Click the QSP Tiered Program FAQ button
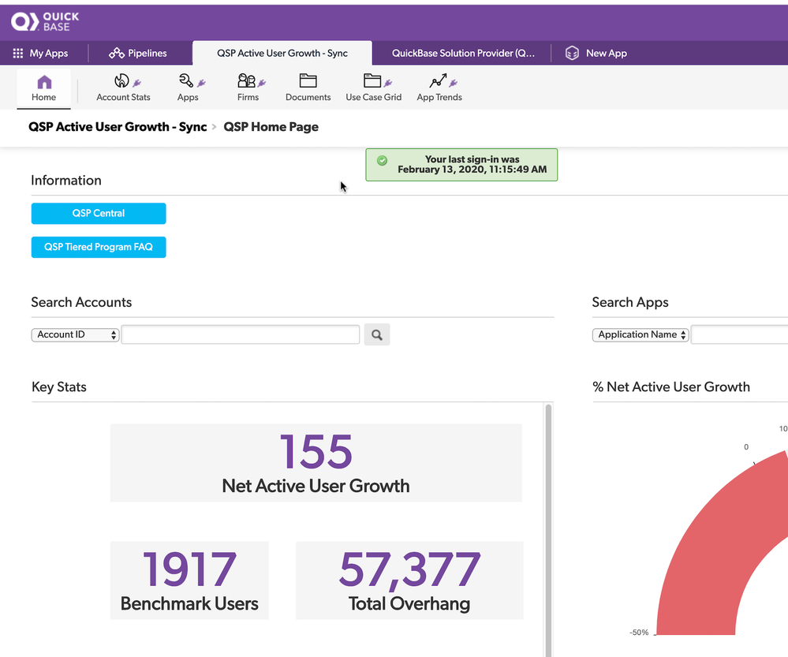This screenshot has height=657, width=788. tap(99, 247)
